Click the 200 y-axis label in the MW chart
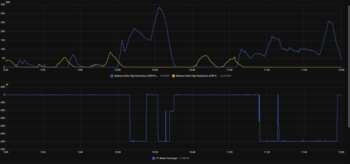This screenshot has width=350, height=164. (x=3, y=31)
